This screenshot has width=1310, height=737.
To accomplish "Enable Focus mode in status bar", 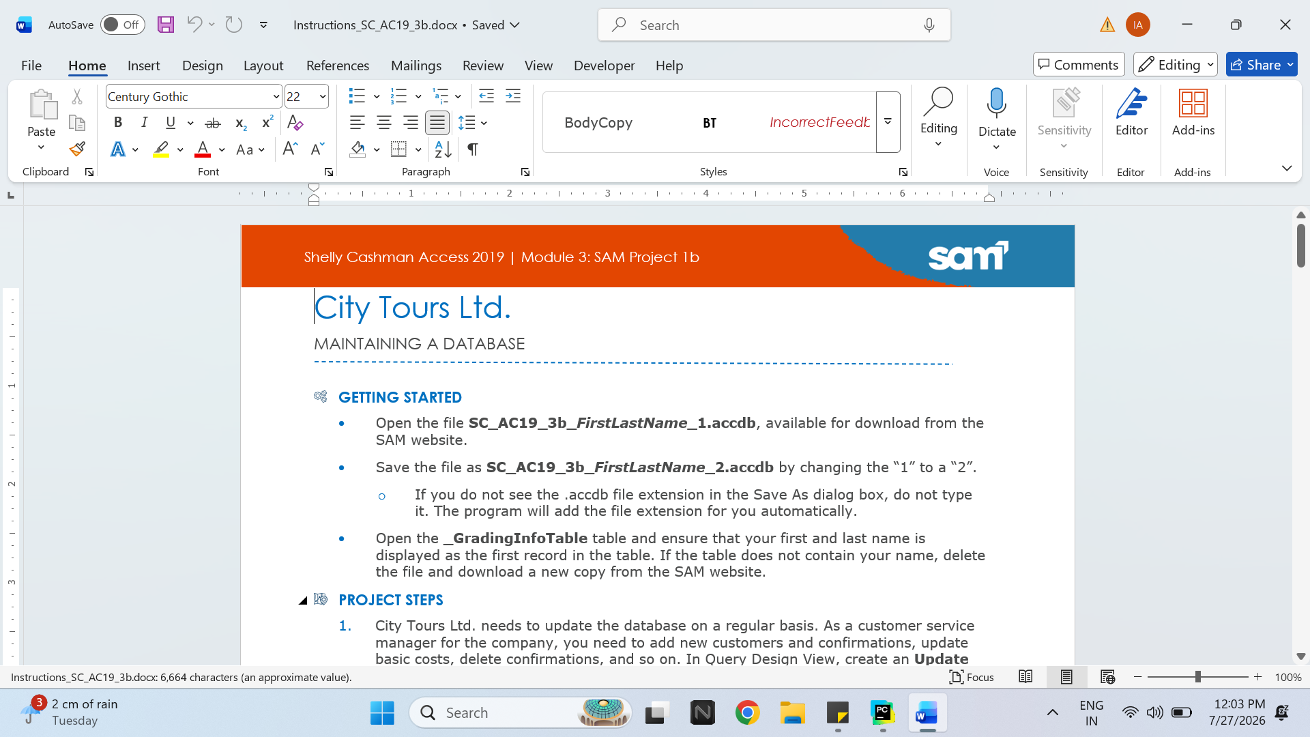I will pyautogui.click(x=972, y=677).
